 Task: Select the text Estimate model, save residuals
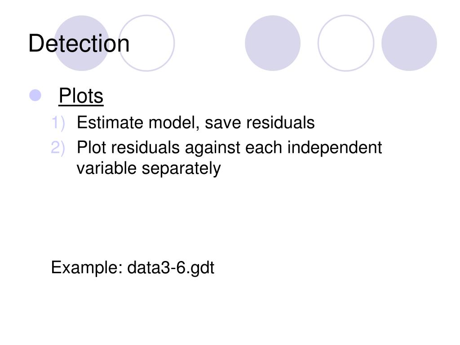[196, 122]
